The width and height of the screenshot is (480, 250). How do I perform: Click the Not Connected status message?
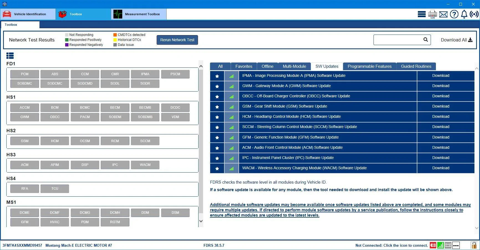pyautogui.click(x=392, y=245)
